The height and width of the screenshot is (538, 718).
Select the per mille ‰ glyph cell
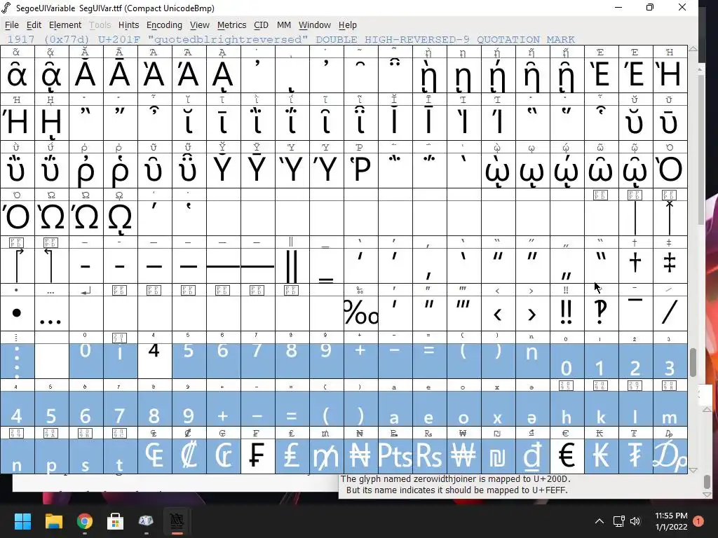click(x=361, y=313)
